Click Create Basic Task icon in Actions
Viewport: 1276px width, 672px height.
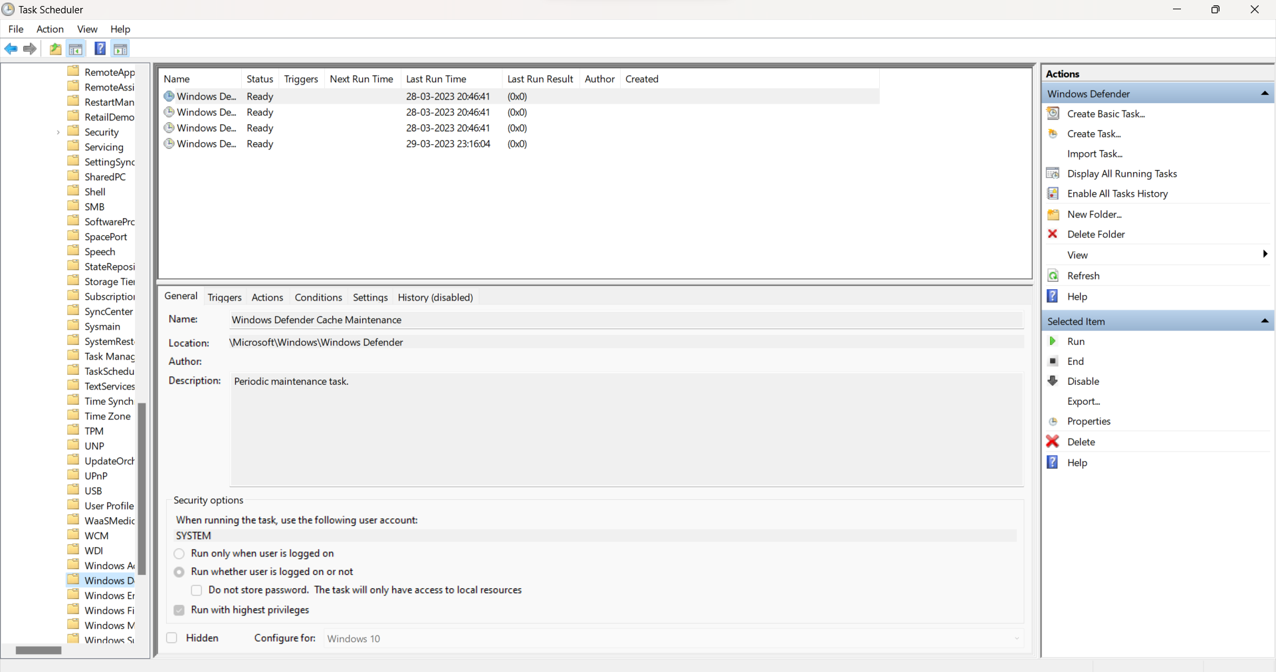(x=1053, y=114)
